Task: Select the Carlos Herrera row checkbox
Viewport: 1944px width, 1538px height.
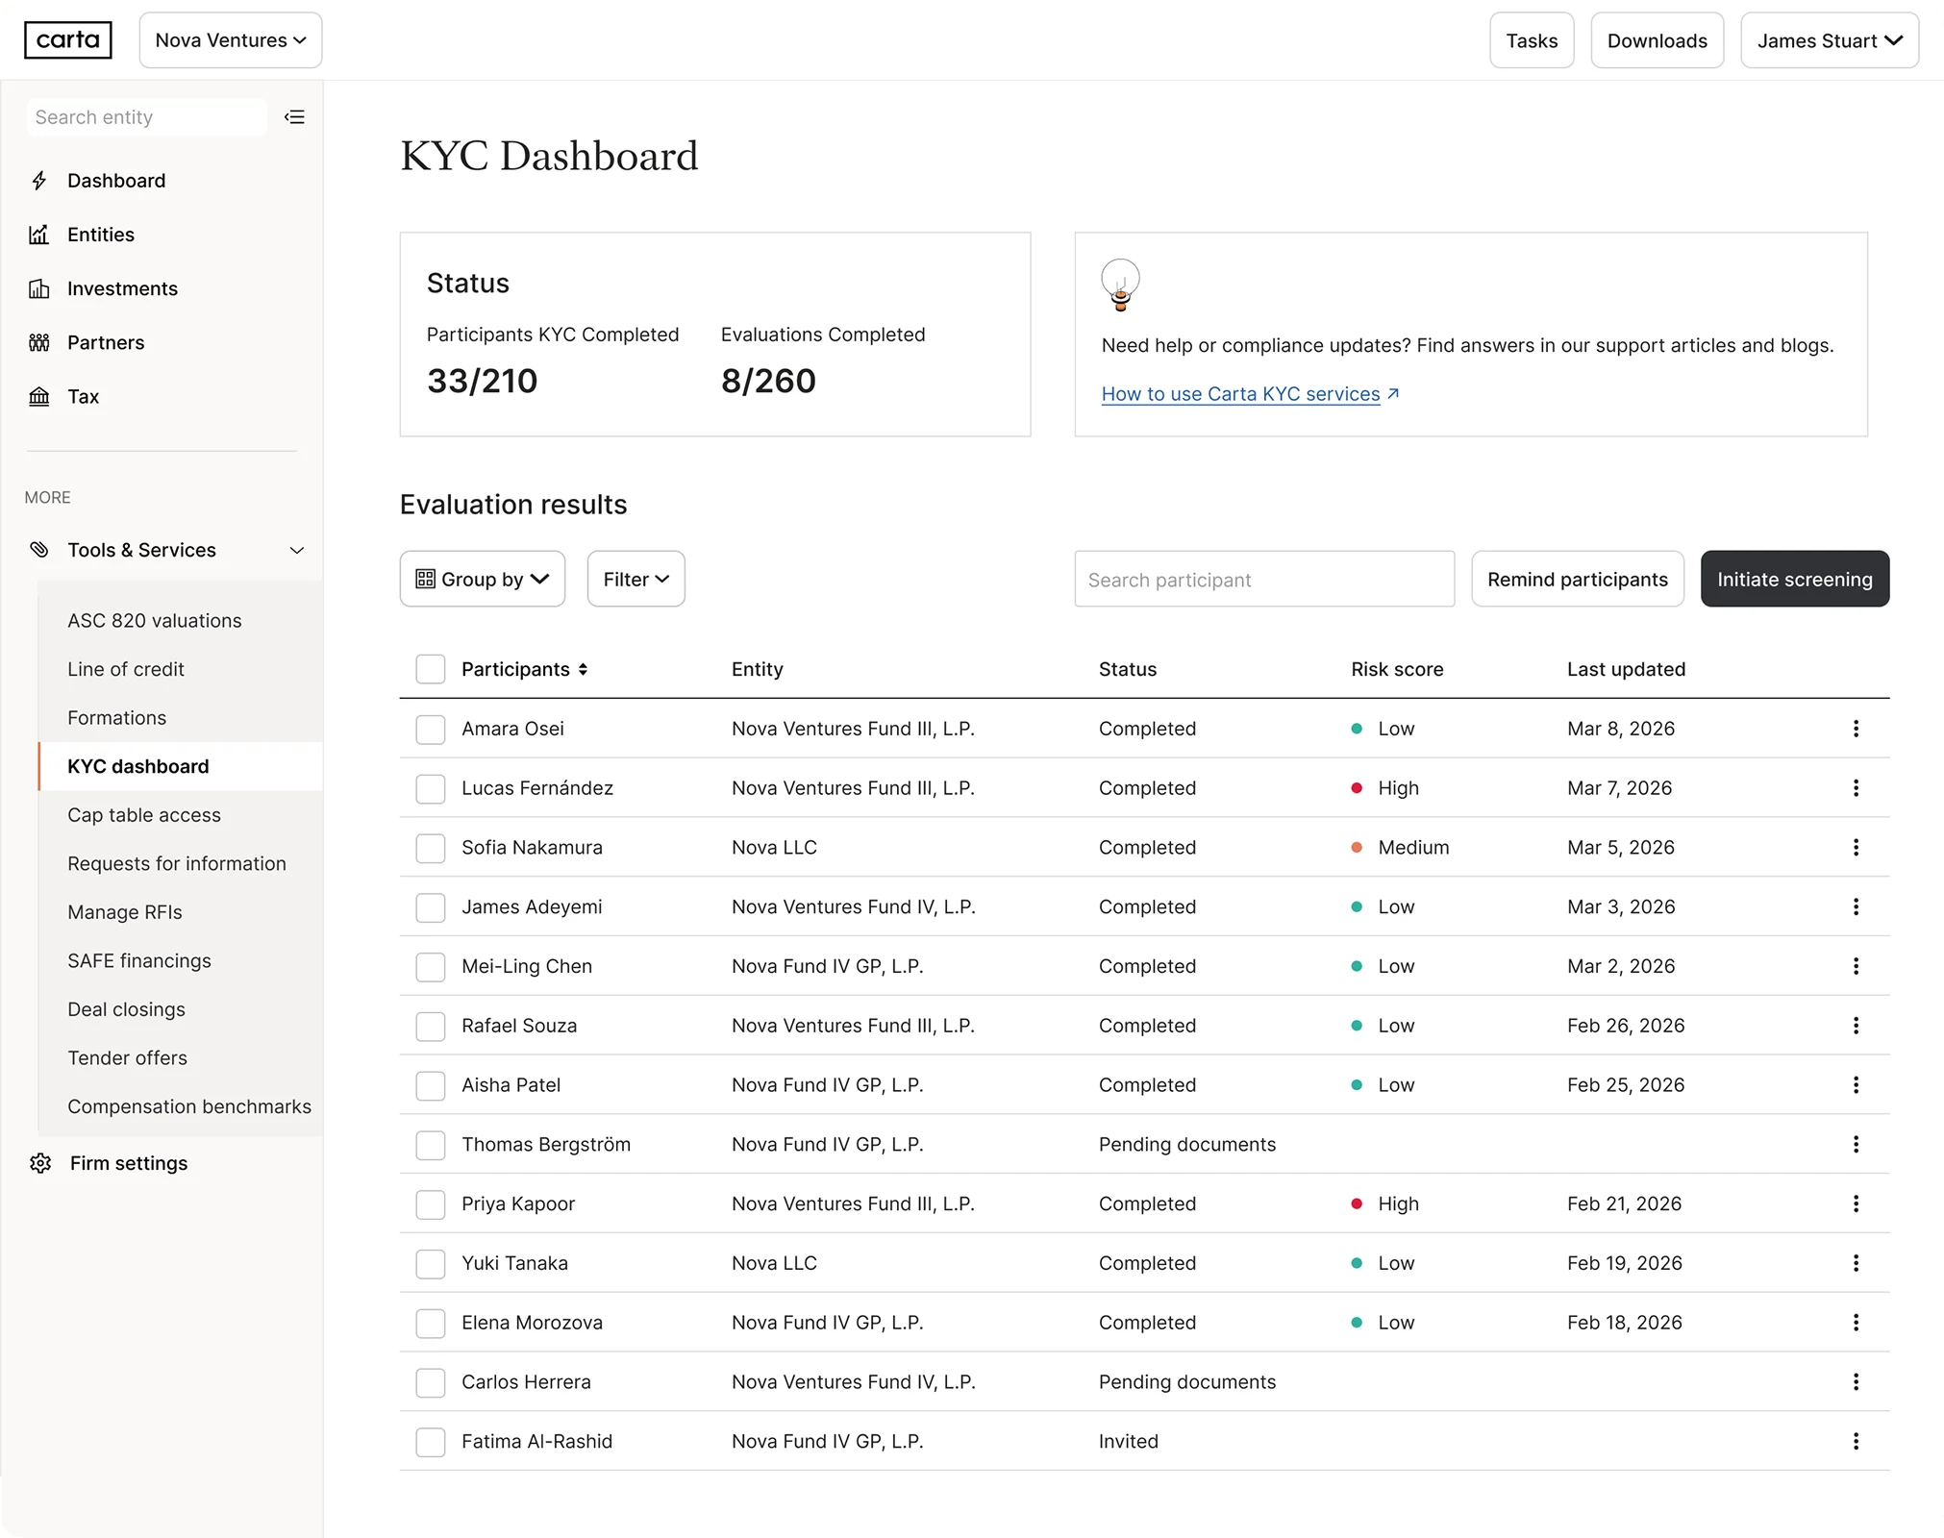Action: [431, 1382]
